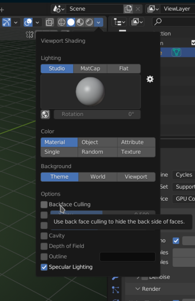Switch to Rendered viewport shading
Viewport: 195px width, 301px height.
pos(89,22)
